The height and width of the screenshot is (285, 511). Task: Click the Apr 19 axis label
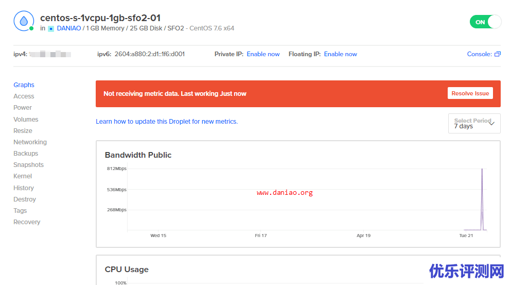click(363, 236)
